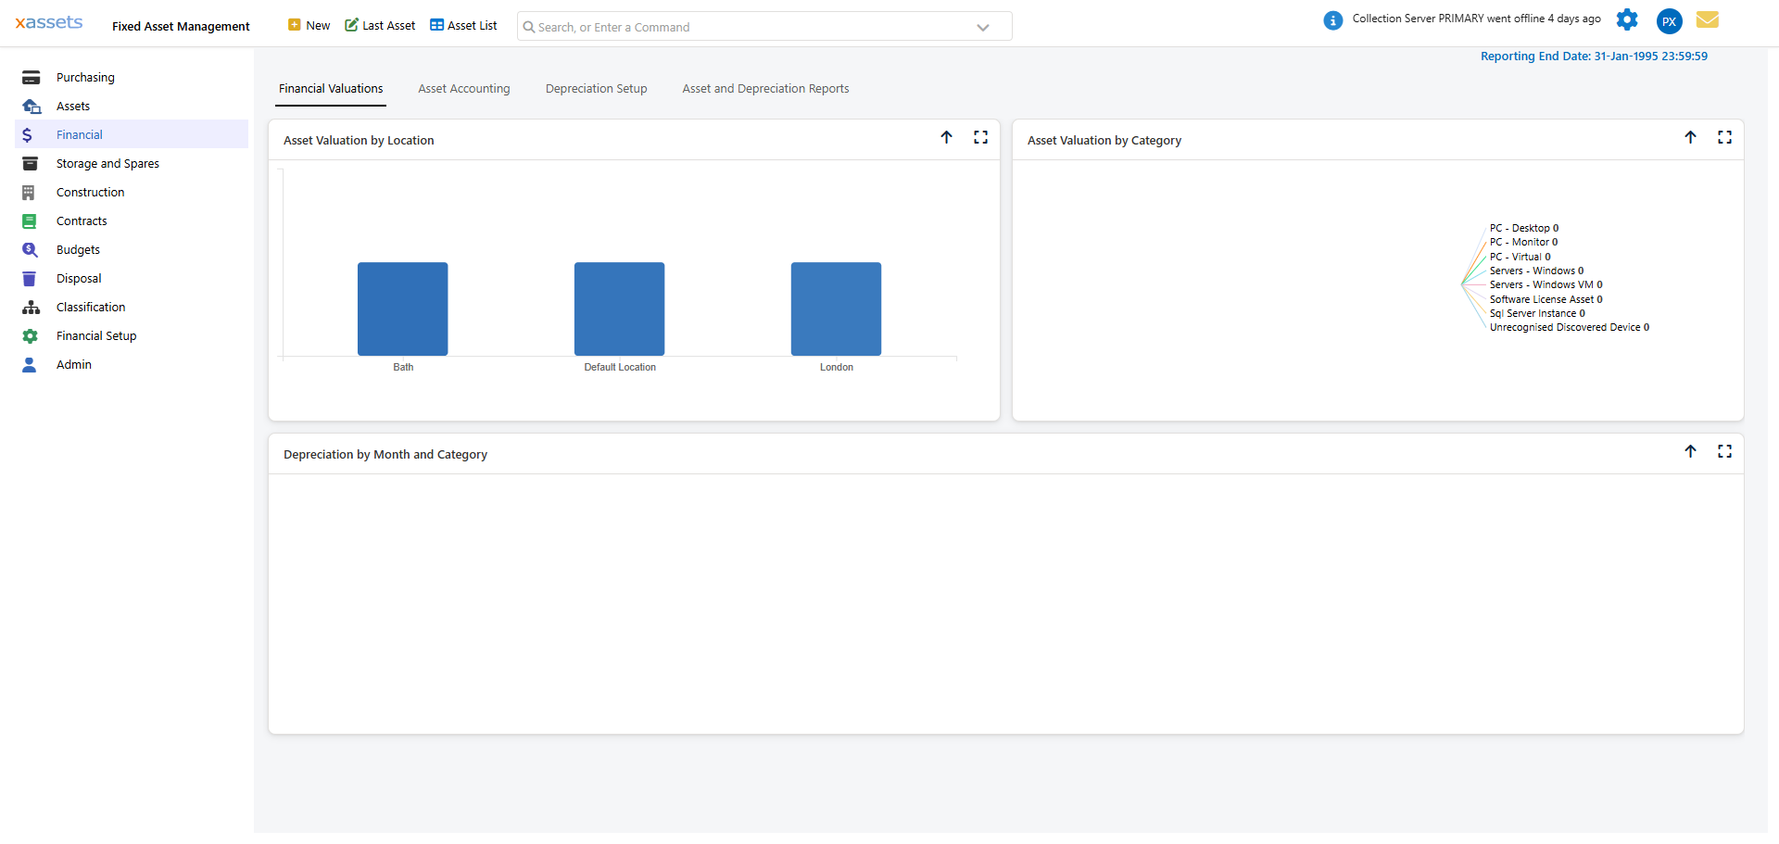Export Asset Valuation by Location via upload arrow
Image resolution: width=1779 pixels, height=844 pixels.
point(947,137)
